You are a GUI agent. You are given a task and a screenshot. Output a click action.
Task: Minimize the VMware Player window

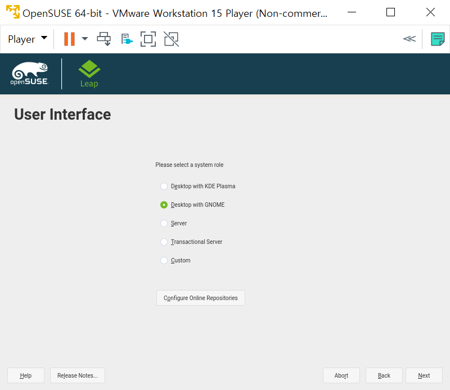tap(352, 12)
